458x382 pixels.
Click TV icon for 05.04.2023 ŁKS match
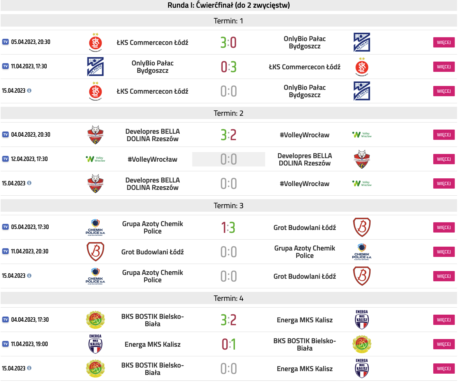click(5, 42)
